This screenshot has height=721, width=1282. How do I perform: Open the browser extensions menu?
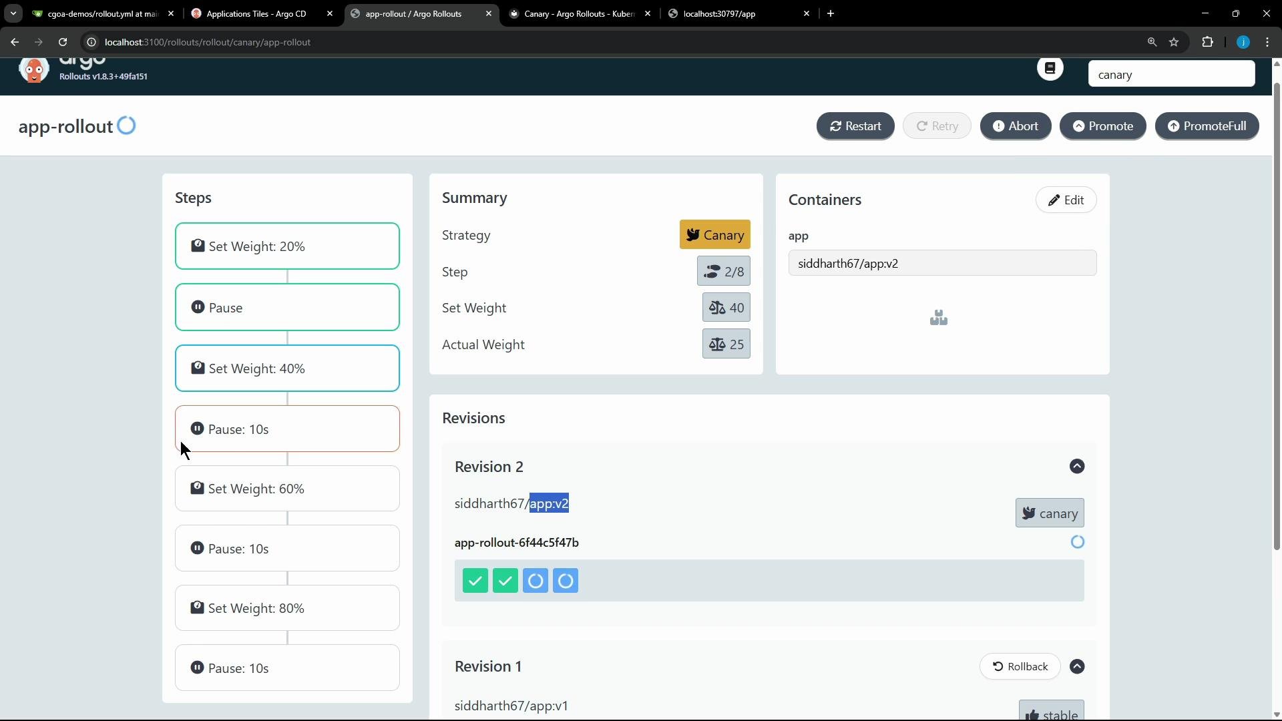coord(1207,42)
